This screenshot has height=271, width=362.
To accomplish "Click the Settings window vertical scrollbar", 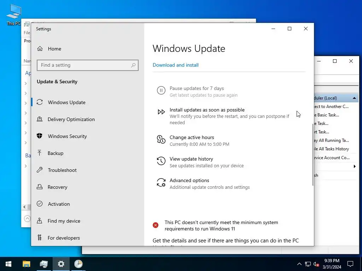I will 313,155.
